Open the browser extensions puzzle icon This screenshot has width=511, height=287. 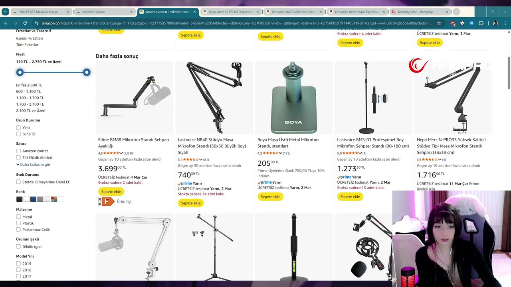tap(481, 23)
